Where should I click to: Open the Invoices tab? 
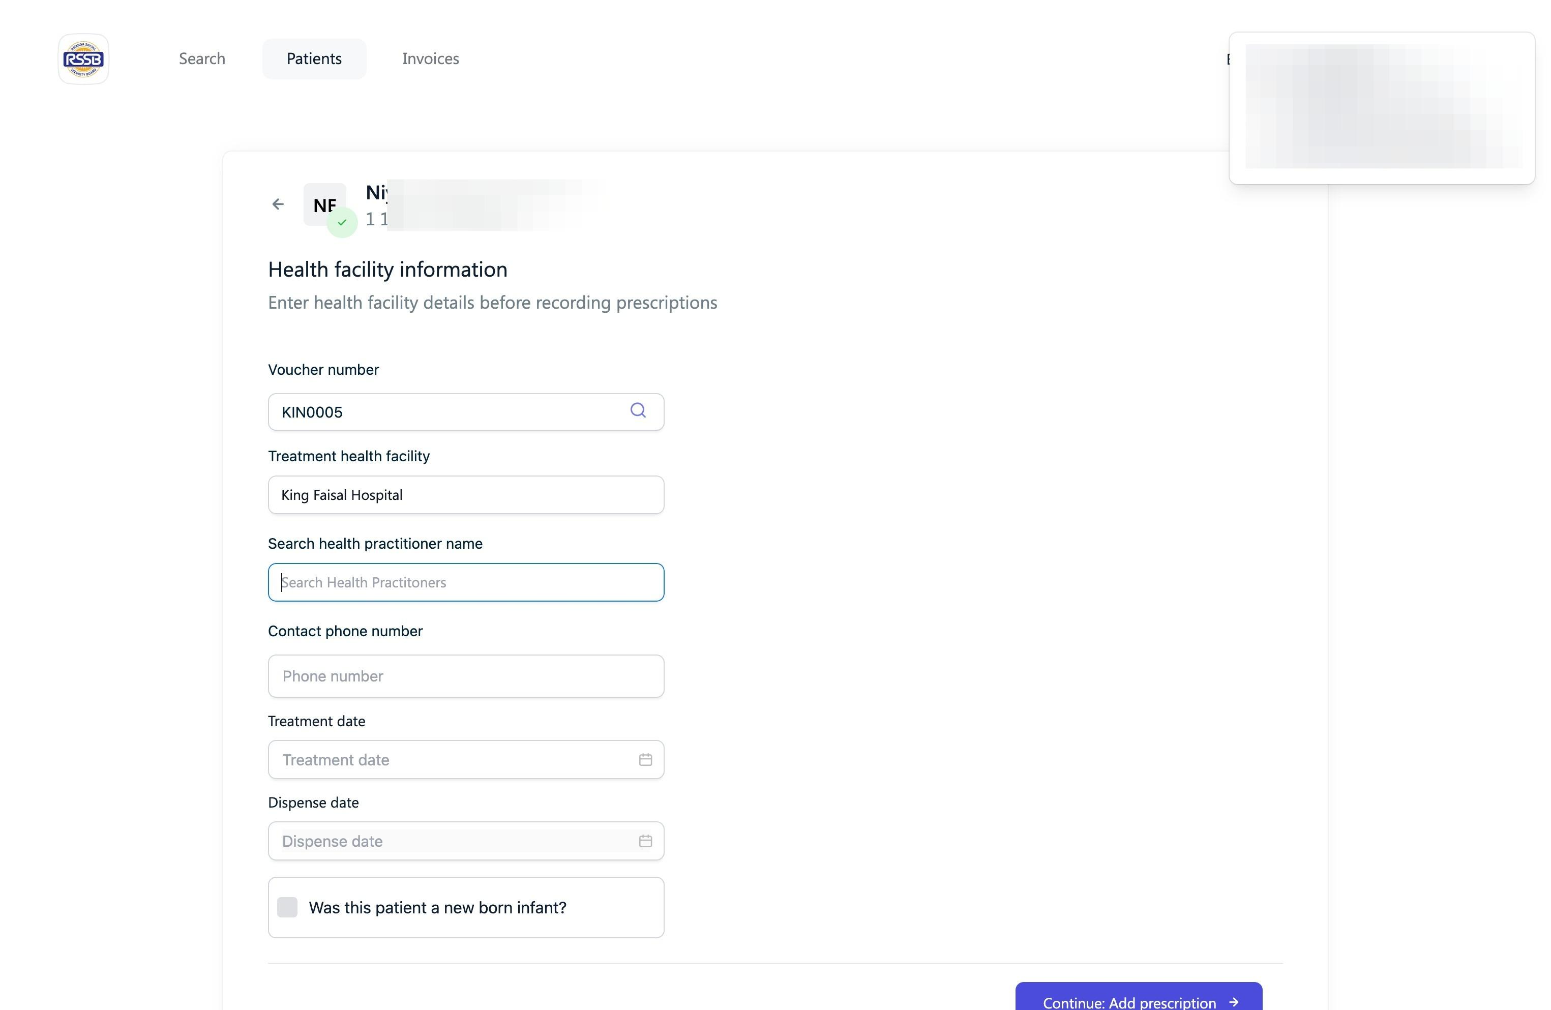tap(430, 58)
